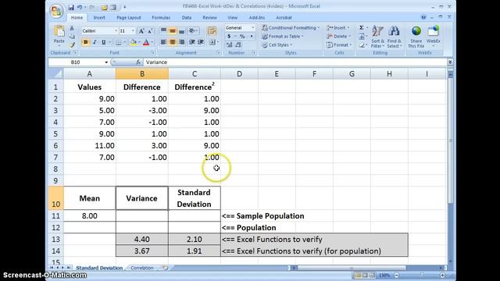This screenshot has width=500, height=281.
Task: Click the Delete button in Cells group
Action: 338,37
